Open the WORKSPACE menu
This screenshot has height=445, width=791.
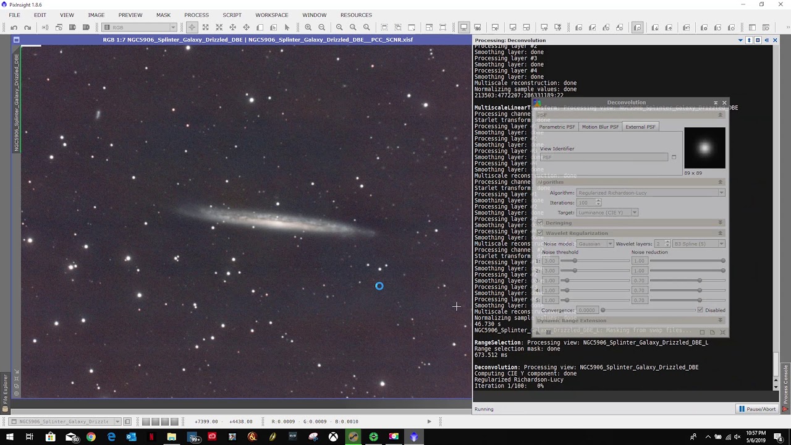click(x=272, y=15)
